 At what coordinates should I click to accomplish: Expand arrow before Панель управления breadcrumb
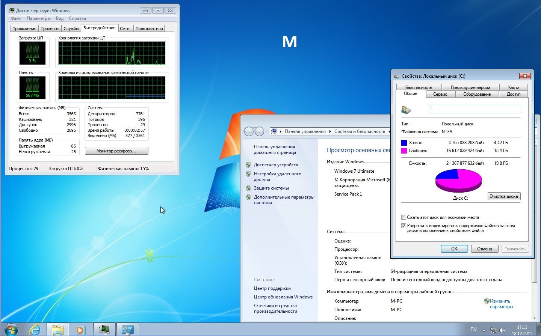coord(281,131)
